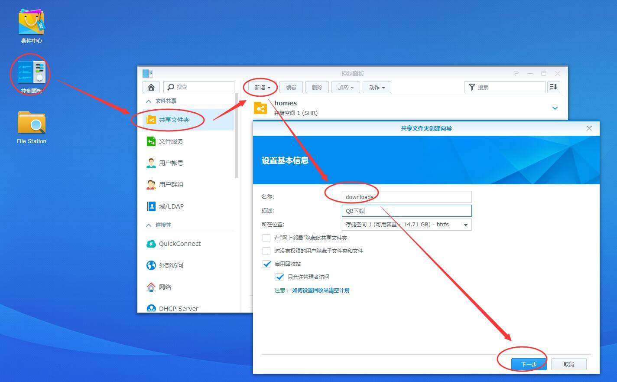Viewport: 617px width, 382px height.
Task: Collapse the homes shared folder entry
Action: tap(555, 108)
